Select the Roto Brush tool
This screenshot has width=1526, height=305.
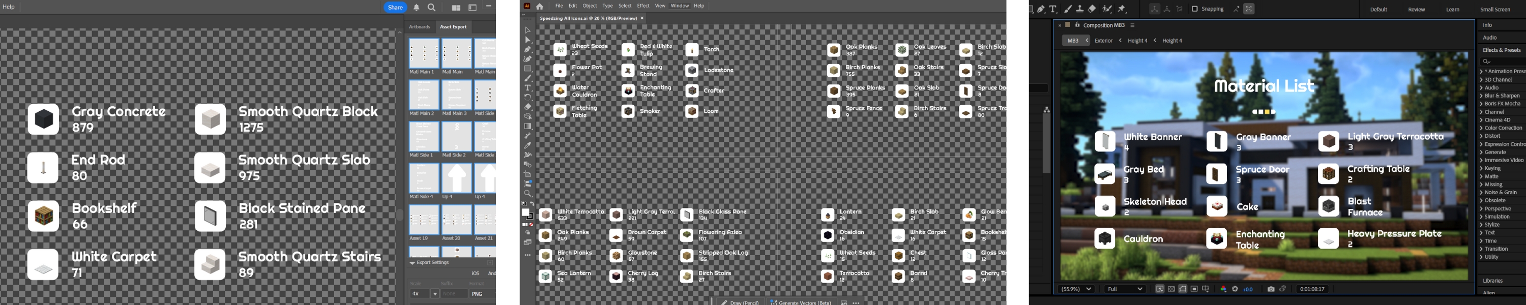(1106, 9)
